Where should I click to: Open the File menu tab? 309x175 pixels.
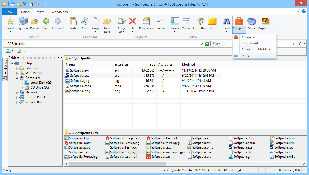[10, 12]
